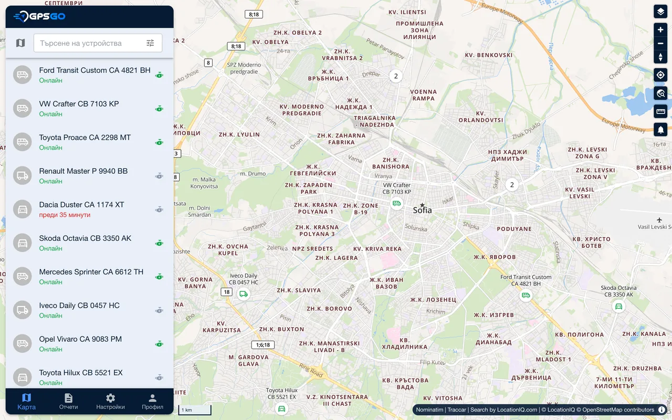Select Toyota Proace CA 2298 MT row

(x=89, y=142)
